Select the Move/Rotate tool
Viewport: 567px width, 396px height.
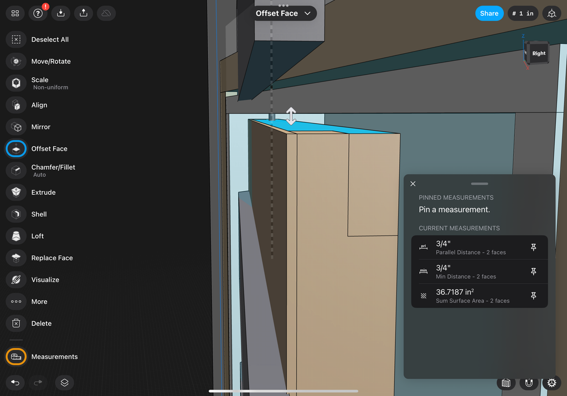click(17, 61)
